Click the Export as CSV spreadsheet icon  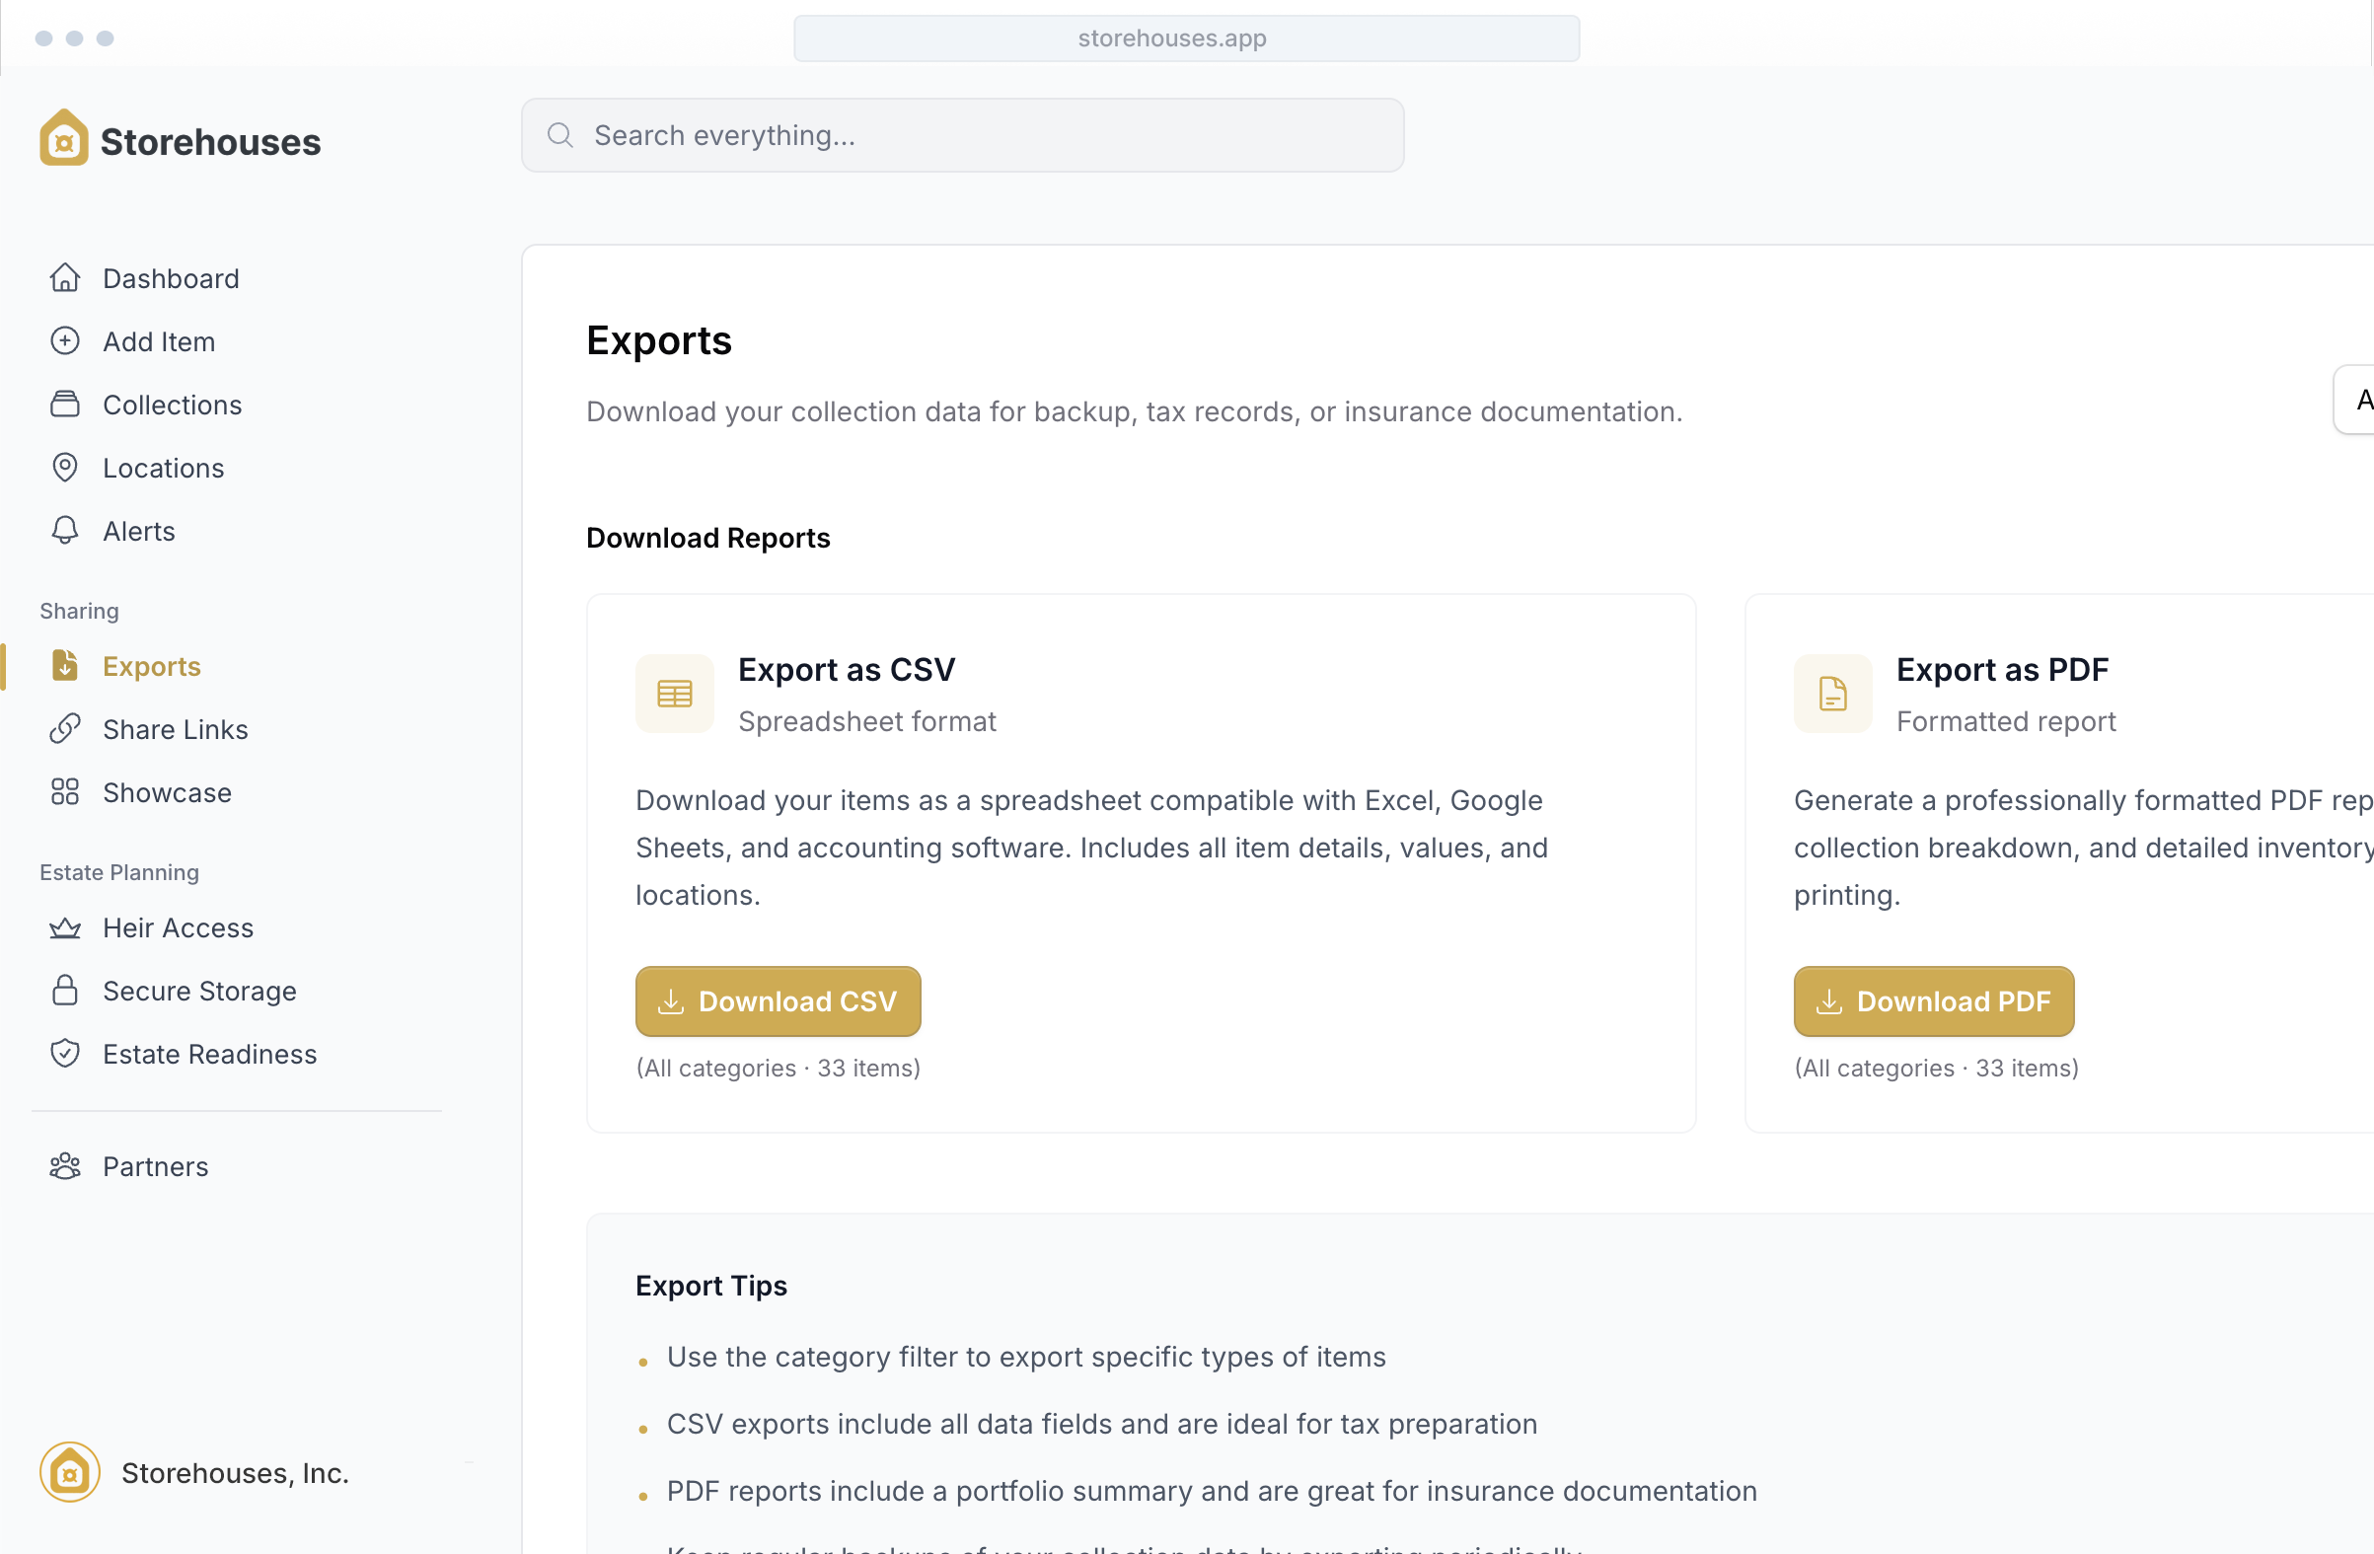coord(674,695)
